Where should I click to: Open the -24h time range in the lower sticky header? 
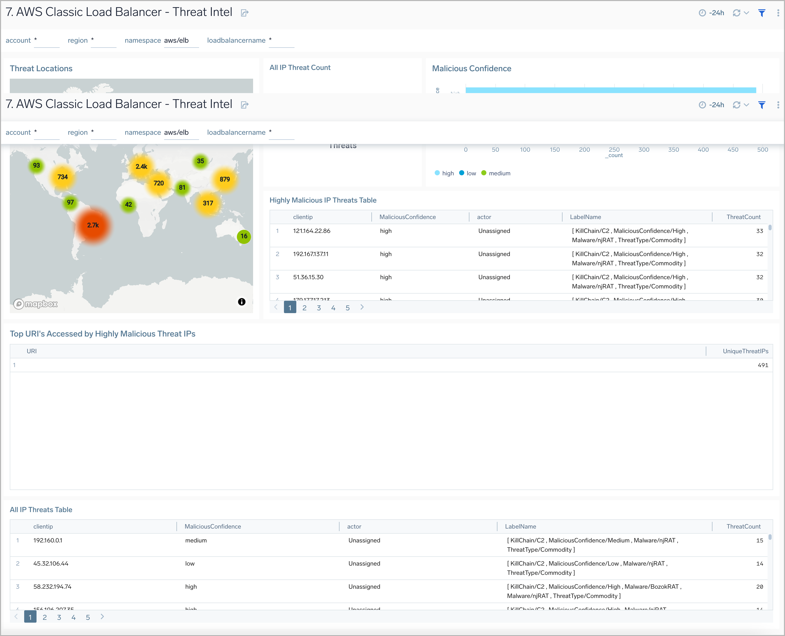tap(711, 105)
